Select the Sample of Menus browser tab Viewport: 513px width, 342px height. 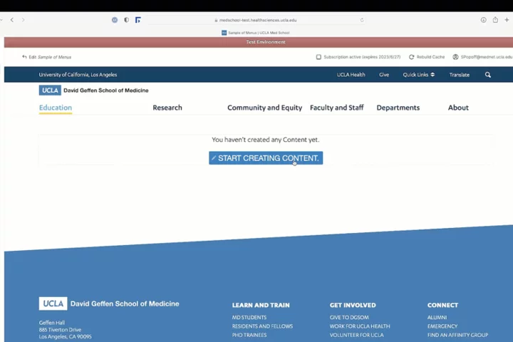tap(256, 33)
